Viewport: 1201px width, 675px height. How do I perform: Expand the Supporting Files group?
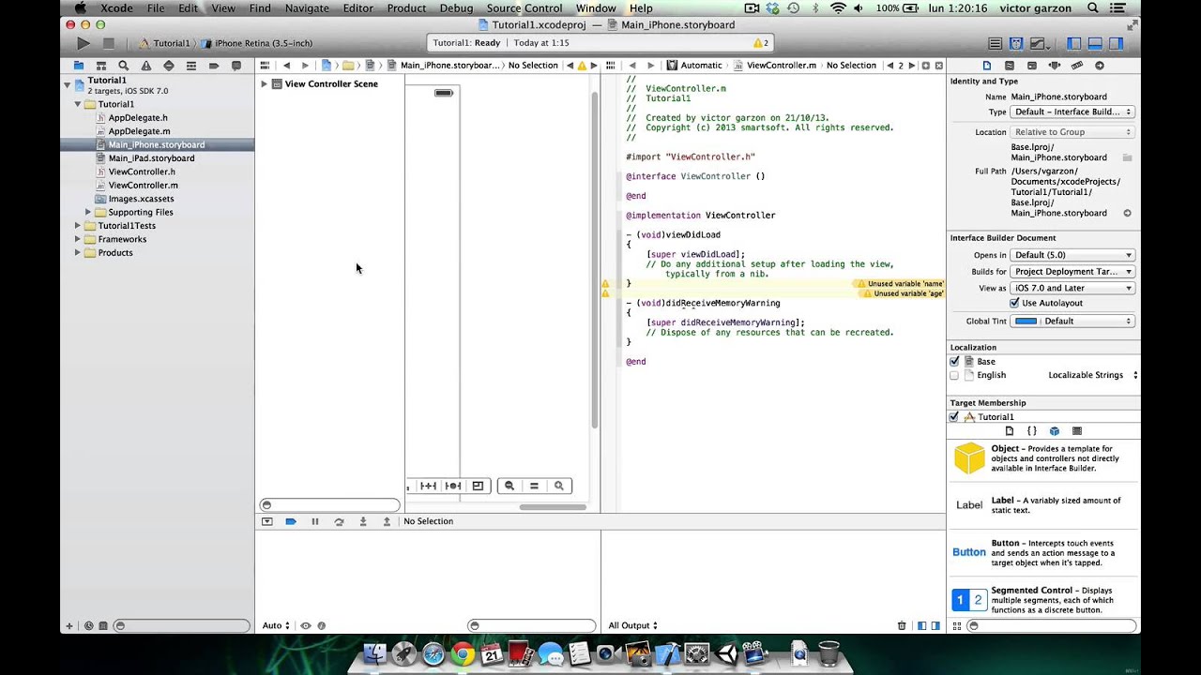pyautogui.click(x=88, y=212)
